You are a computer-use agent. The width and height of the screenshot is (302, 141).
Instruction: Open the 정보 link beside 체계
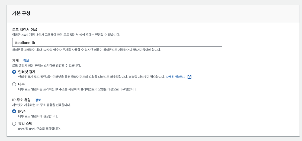(26, 61)
